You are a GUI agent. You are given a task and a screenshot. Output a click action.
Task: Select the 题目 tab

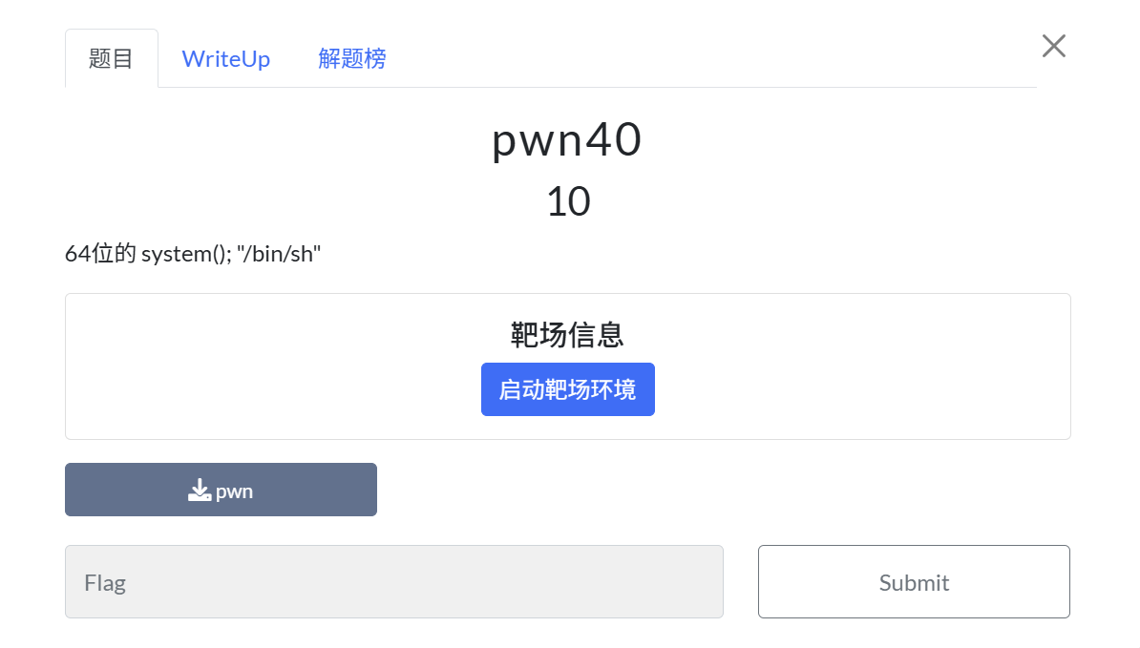pyautogui.click(x=111, y=59)
